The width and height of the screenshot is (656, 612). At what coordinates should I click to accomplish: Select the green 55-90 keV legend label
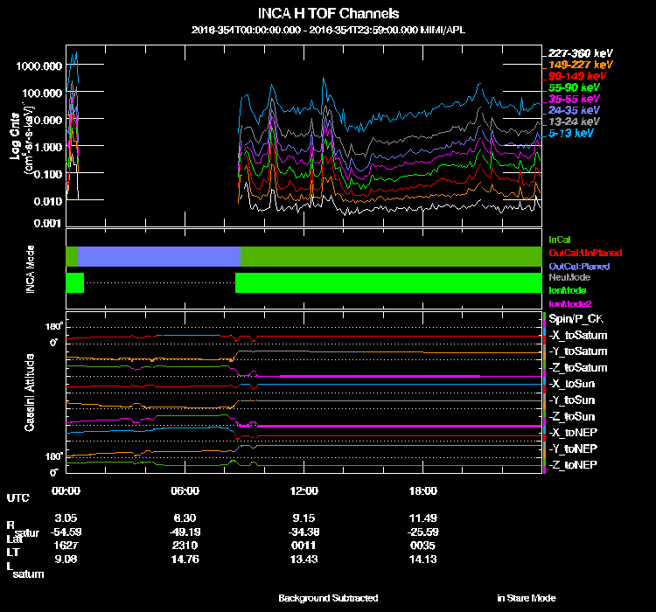pyautogui.click(x=576, y=87)
